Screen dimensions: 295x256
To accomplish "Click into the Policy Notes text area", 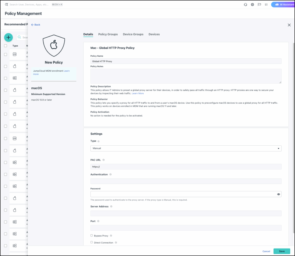I will coord(186,76).
